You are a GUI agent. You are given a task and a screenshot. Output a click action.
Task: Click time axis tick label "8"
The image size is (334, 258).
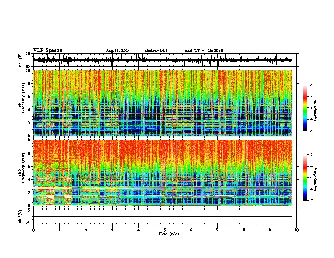[x=244, y=230]
